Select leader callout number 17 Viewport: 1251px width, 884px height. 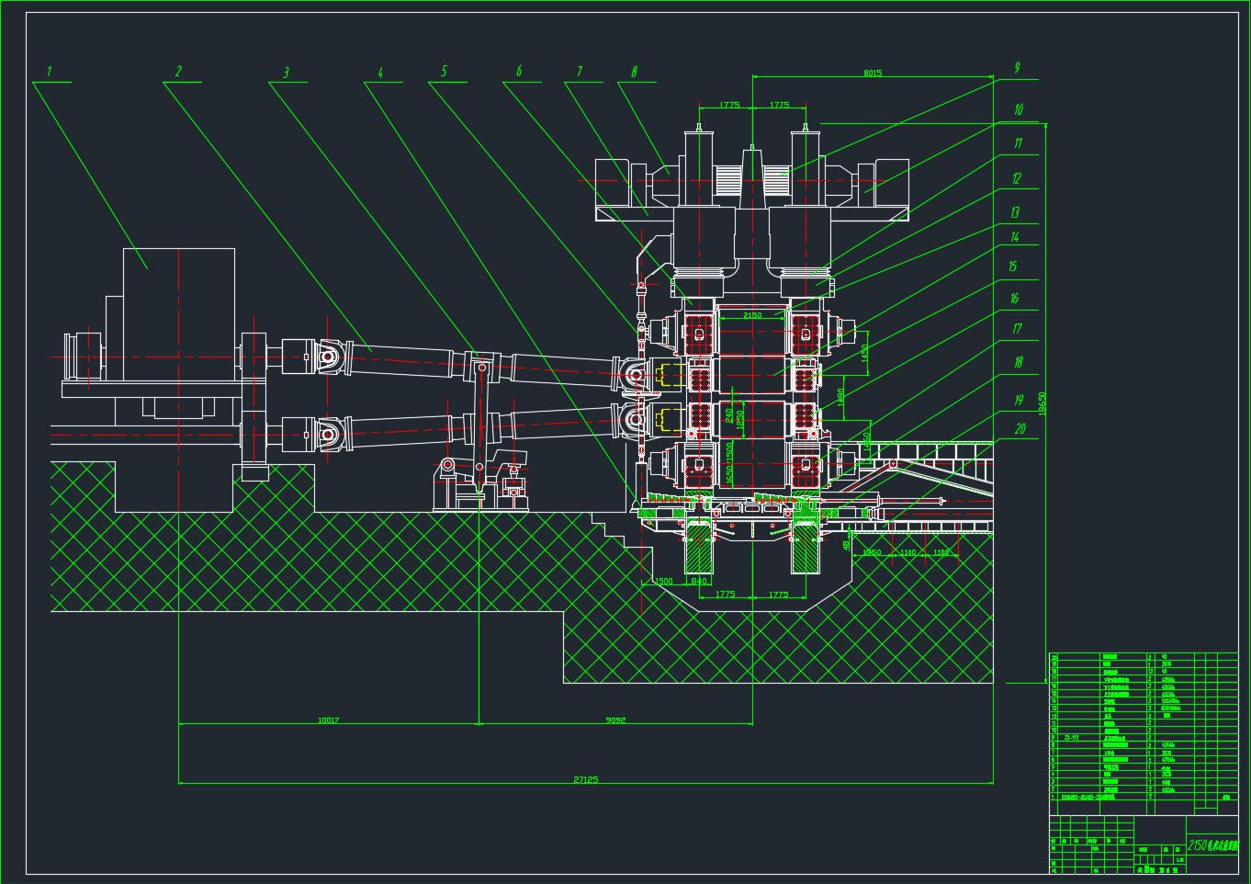pos(1018,329)
